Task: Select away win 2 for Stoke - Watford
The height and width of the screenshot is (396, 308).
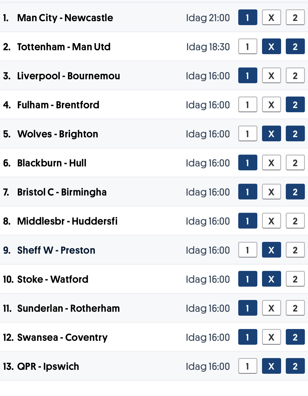Action: click(295, 279)
